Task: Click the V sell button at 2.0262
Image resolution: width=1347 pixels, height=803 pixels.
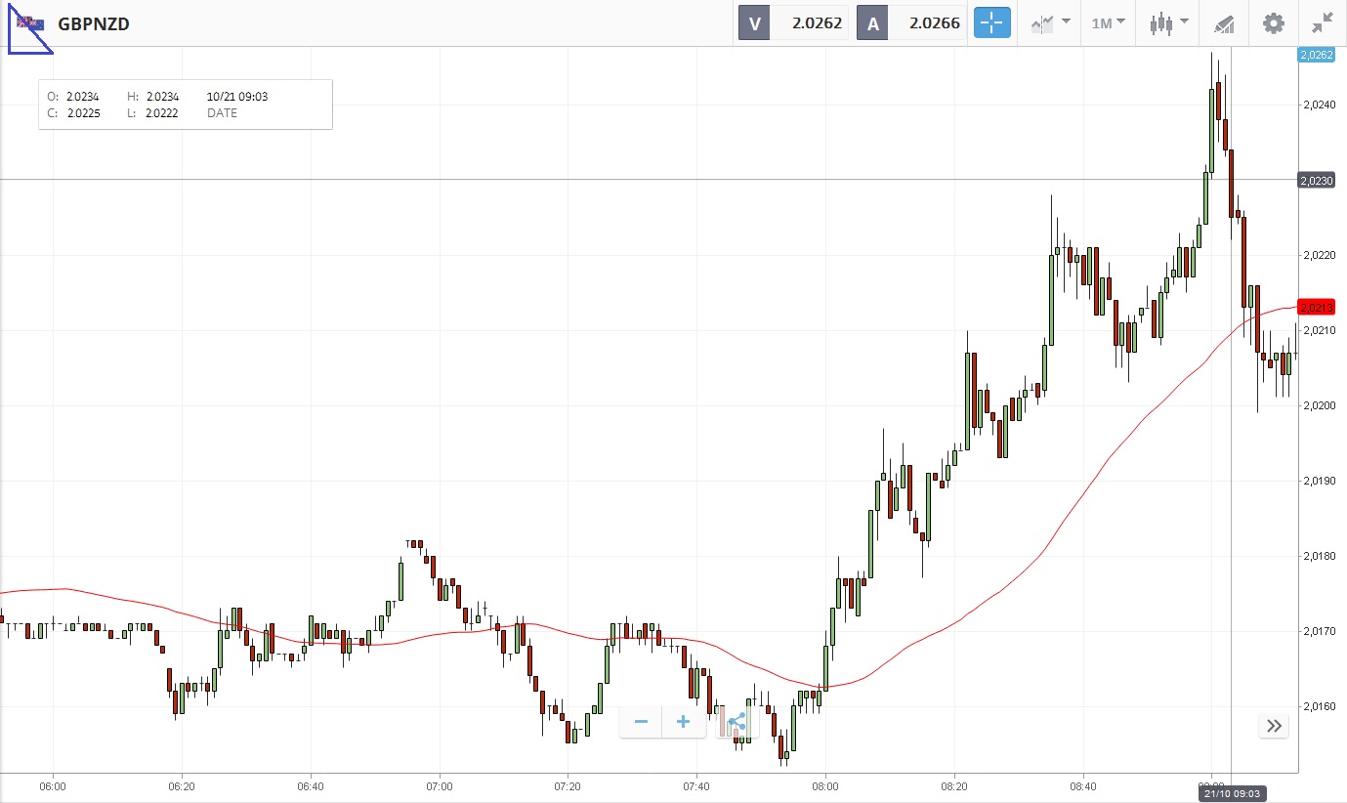Action: [x=793, y=22]
